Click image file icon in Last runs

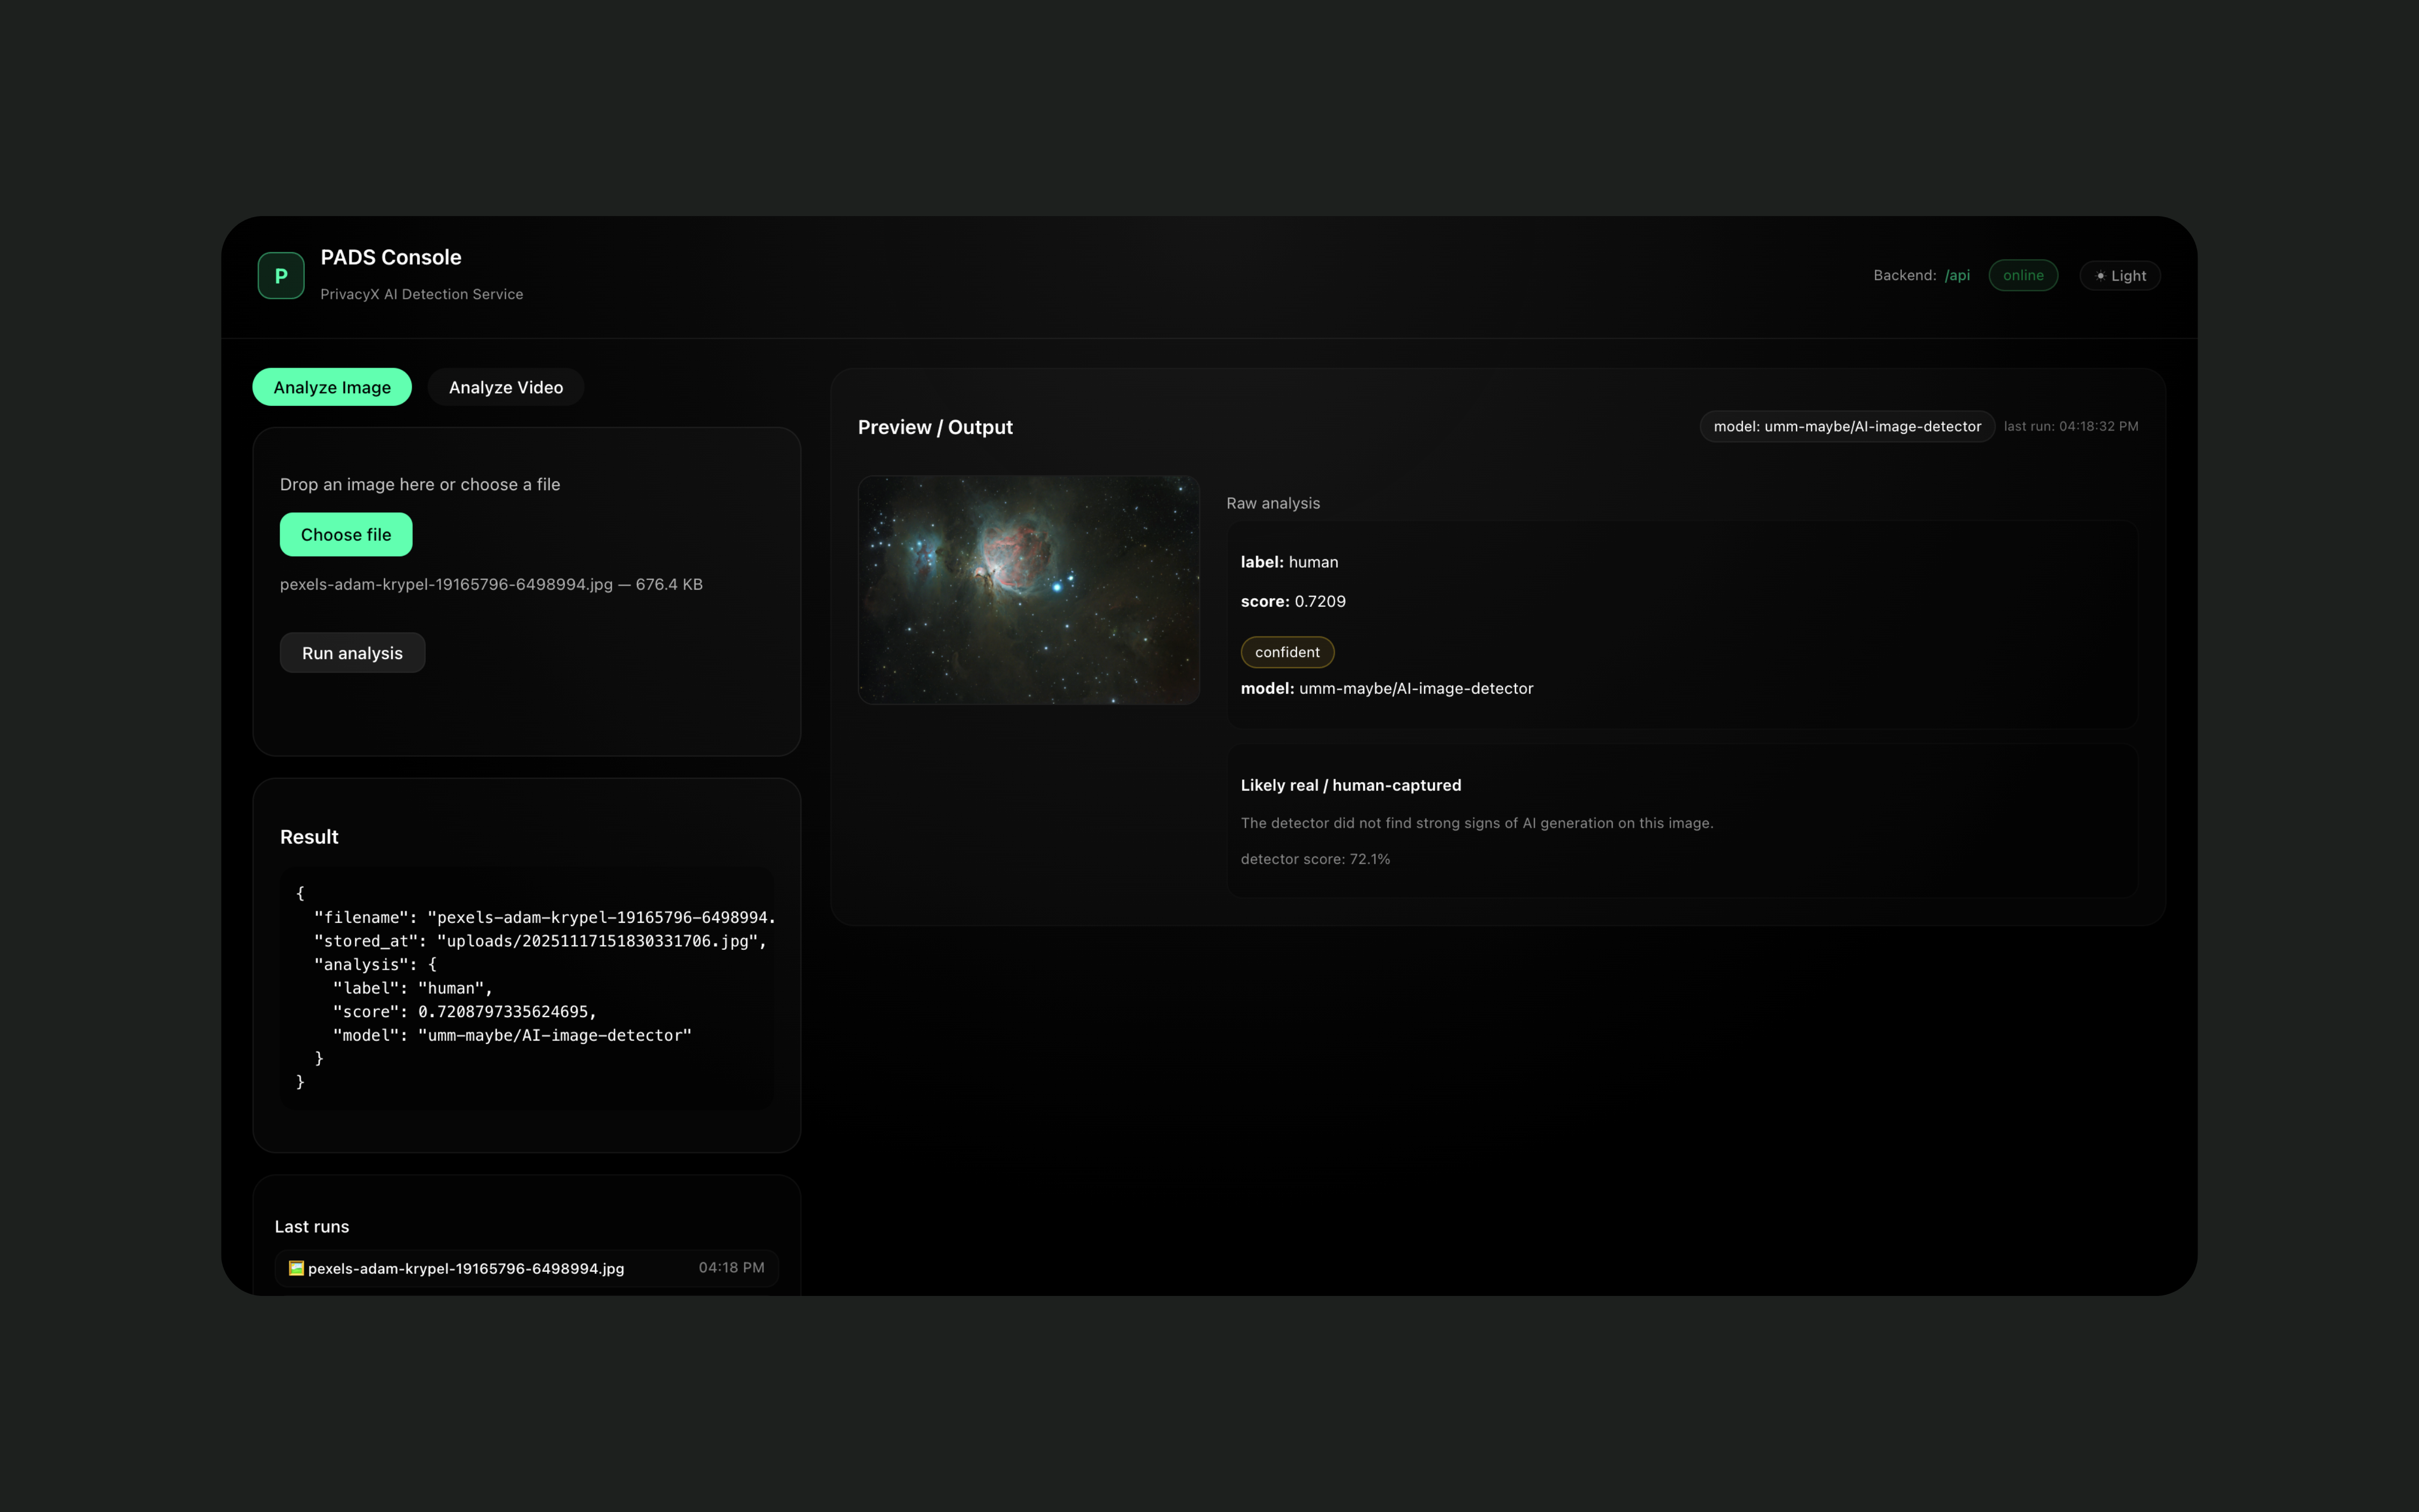click(296, 1268)
